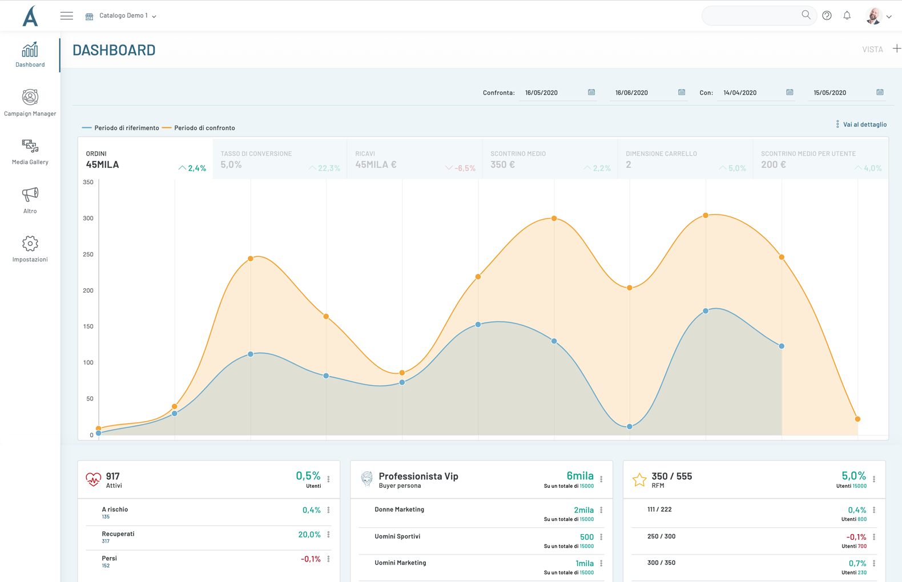This screenshot has height=582, width=902.
Task: Click the orange peak data point at 300
Action: click(554, 219)
